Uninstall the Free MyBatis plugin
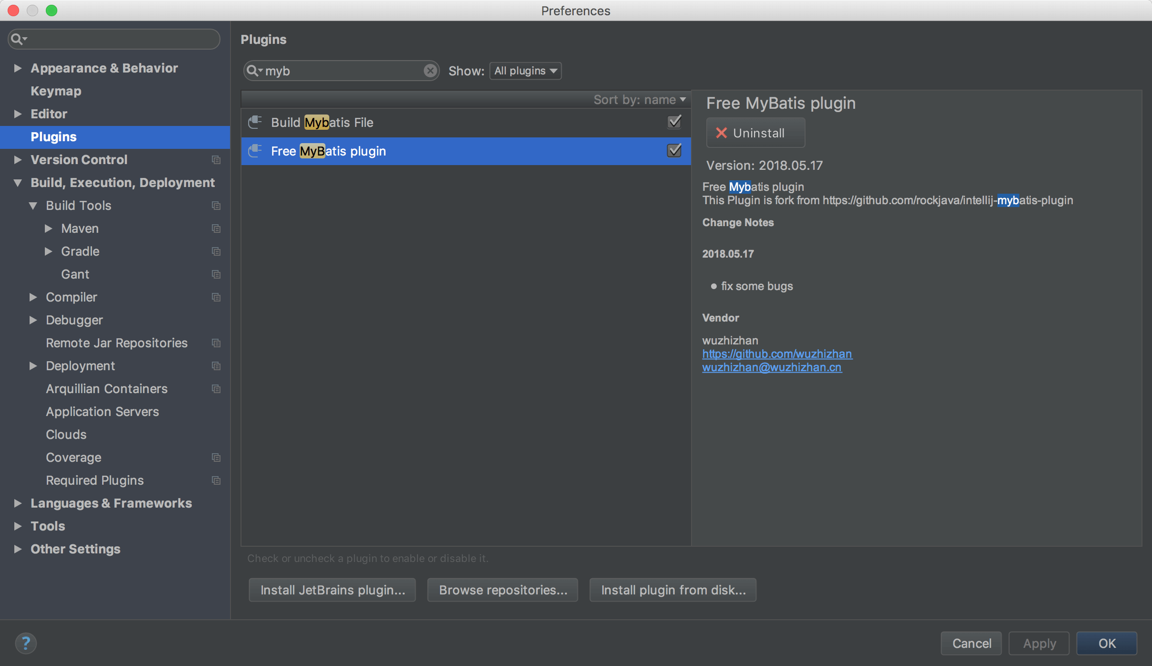Screen dimensions: 1152x666 tap(755, 133)
